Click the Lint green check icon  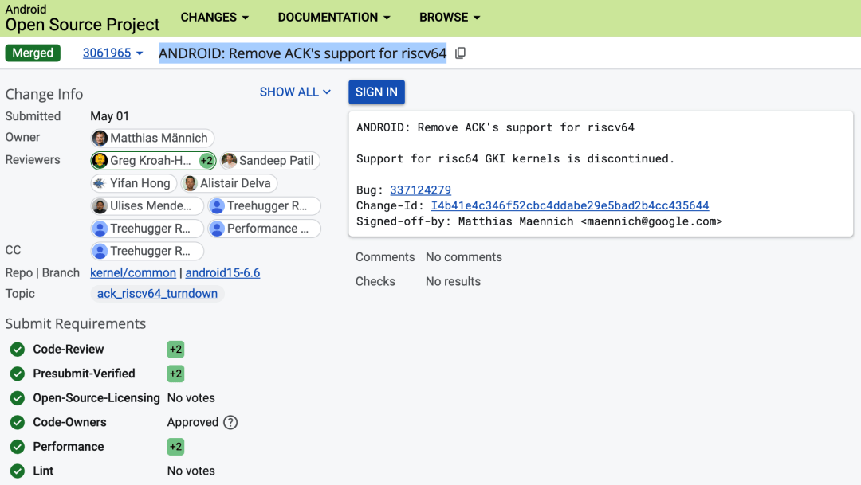pyautogui.click(x=18, y=471)
